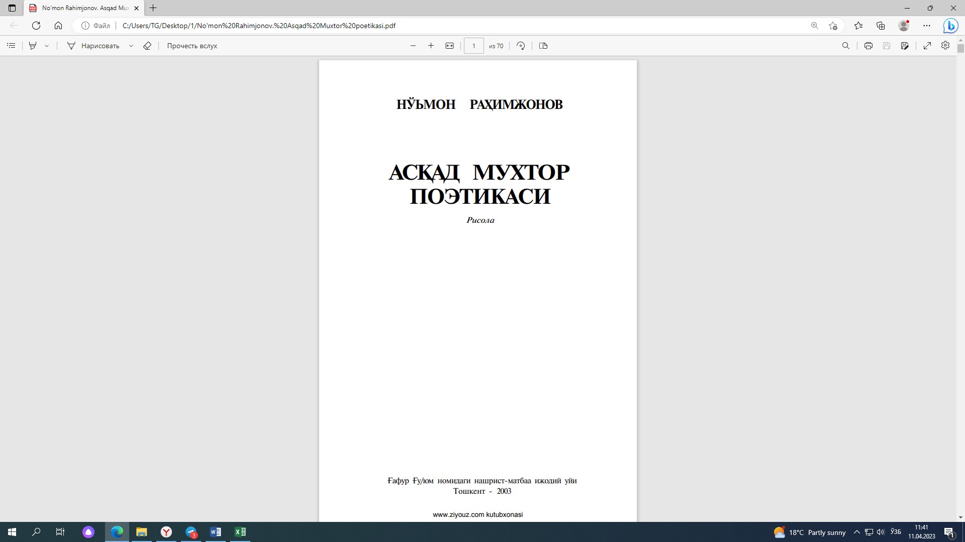This screenshot has width=965, height=542.
Task: Zoom out of the PDF page
Action: pyautogui.click(x=413, y=46)
